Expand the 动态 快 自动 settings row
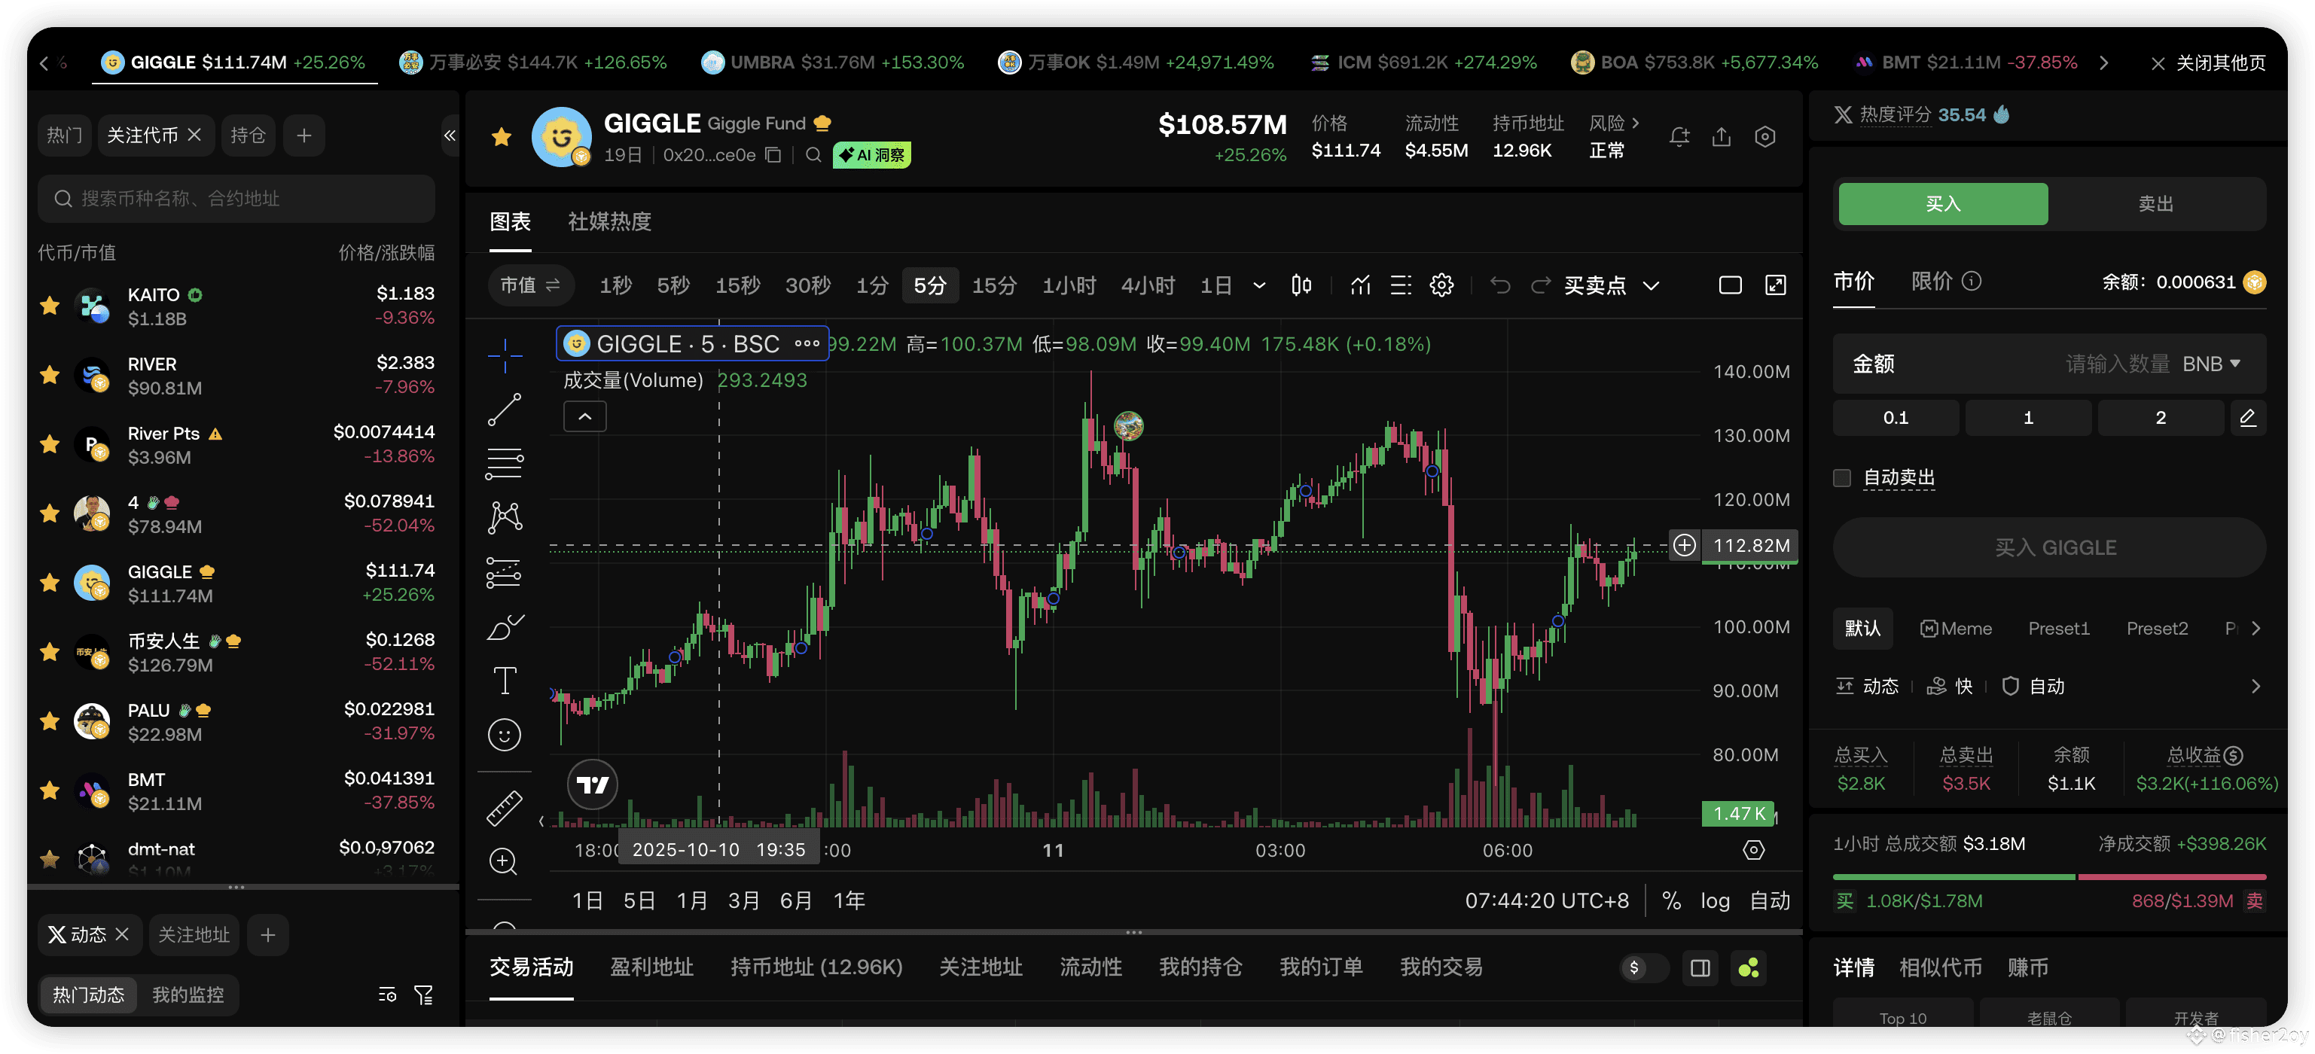 click(2256, 687)
